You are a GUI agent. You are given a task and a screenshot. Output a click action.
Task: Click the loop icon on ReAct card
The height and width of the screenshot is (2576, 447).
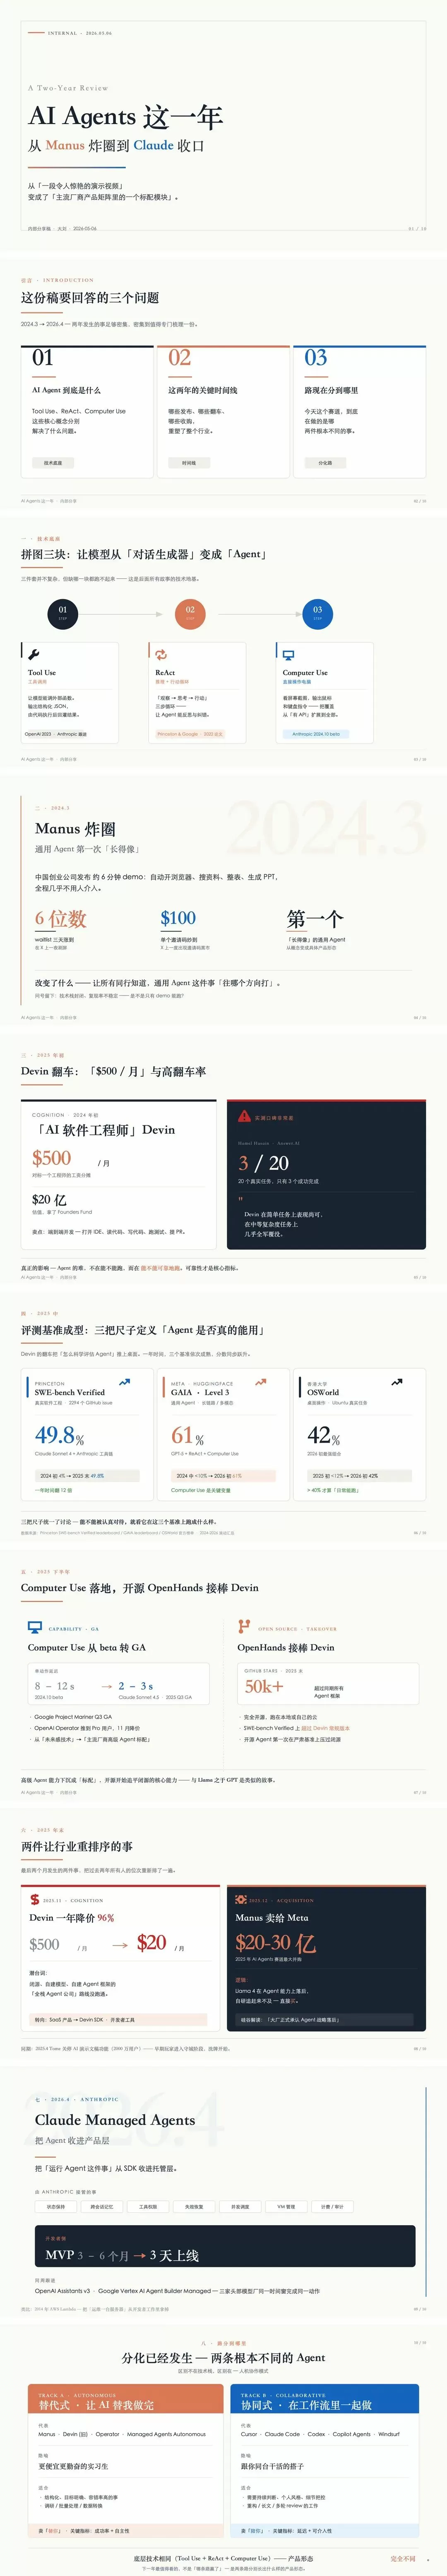pyautogui.click(x=161, y=655)
